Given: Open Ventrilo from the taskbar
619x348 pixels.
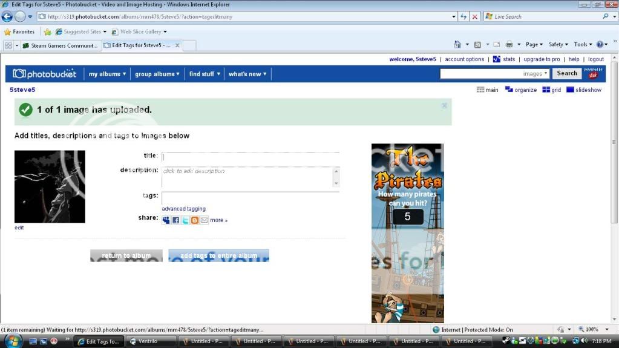Looking at the screenshot, I should pos(151,341).
